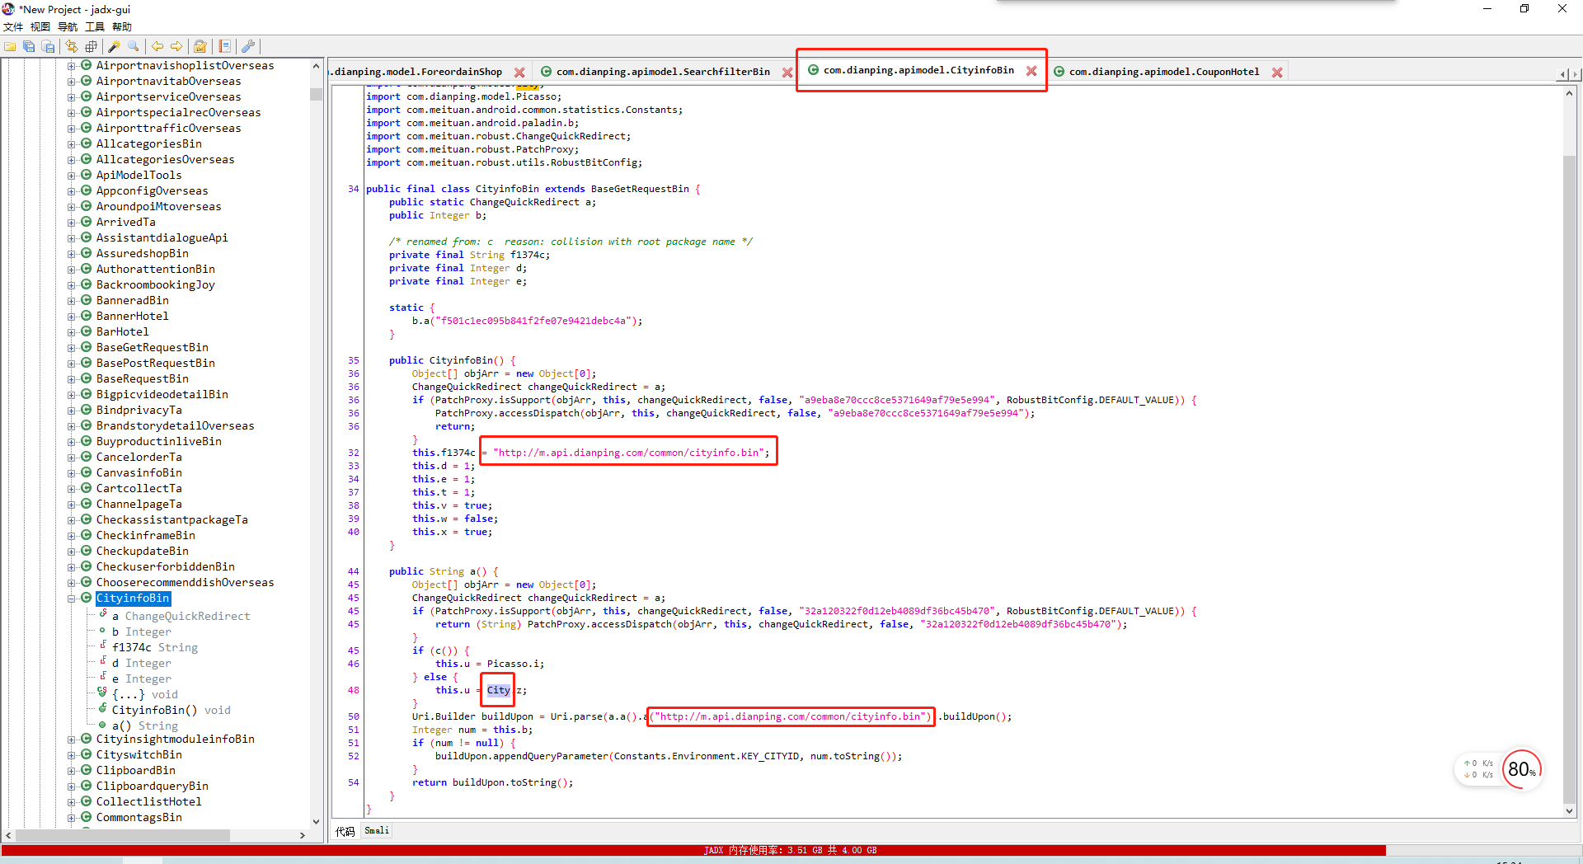This screenshot has height=864, width=1583.
Task: Switch to the com.dianping.apimodel.CouponHotel tab
Action: [1164, 72]
